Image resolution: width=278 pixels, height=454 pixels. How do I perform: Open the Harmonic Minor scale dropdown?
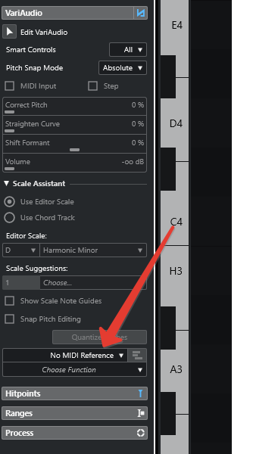[x=93, y=250]
